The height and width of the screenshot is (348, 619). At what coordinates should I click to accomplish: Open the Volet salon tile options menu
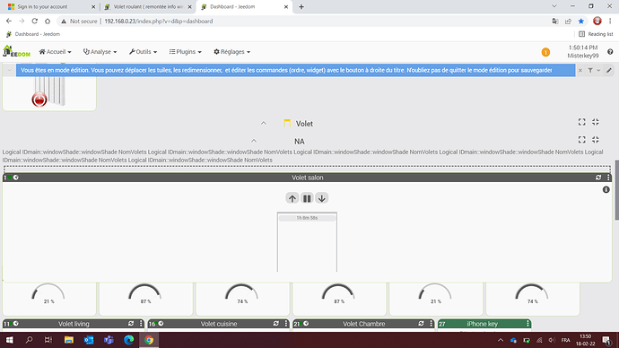pos(608,178)
